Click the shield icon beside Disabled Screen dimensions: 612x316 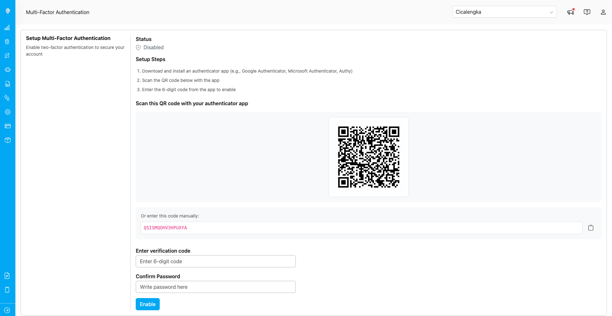click(x=138, y=48)
